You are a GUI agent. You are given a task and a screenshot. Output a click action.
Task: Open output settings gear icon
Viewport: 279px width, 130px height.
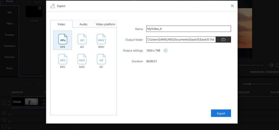pos(165,50)
